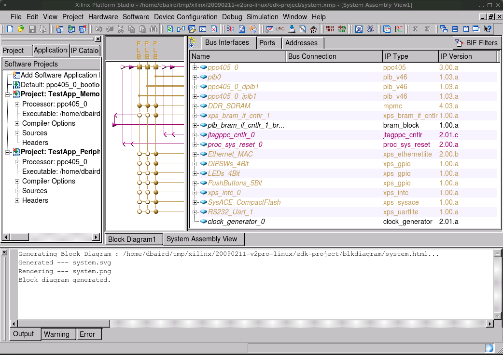Click the document with red X toolbar icon

tap(214, 29)
